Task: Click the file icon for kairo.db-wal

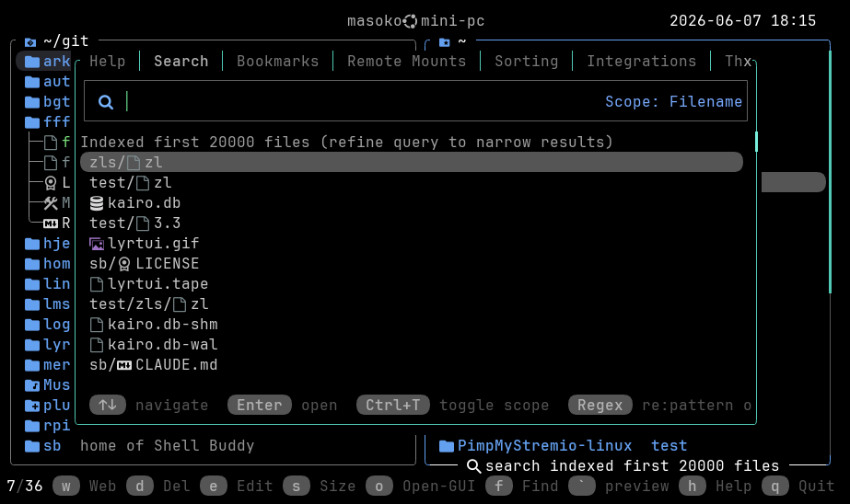Action: tap(97, 345)
